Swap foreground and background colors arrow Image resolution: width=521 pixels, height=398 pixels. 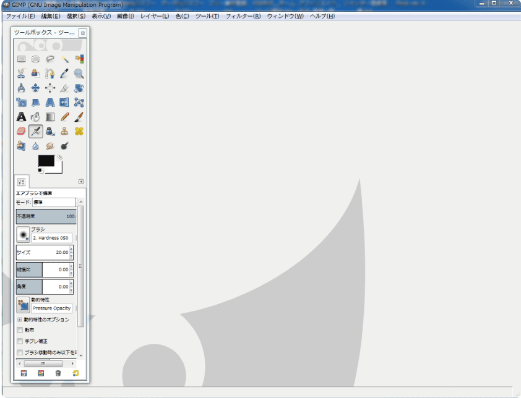(x=59, y=158)
